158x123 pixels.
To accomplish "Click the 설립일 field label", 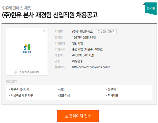I will (59, 38).
